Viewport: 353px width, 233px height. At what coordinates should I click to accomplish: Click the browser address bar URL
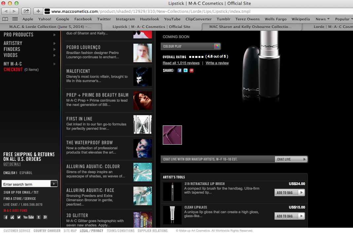click(151, 11)
